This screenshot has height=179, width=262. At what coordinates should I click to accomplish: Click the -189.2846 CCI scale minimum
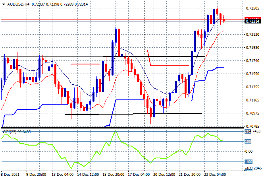(253, 168)
